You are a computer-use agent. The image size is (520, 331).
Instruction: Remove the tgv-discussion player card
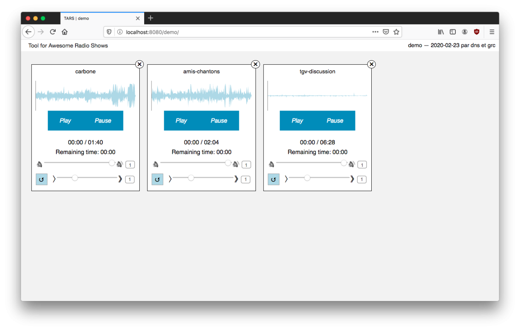tap(371, 64)
